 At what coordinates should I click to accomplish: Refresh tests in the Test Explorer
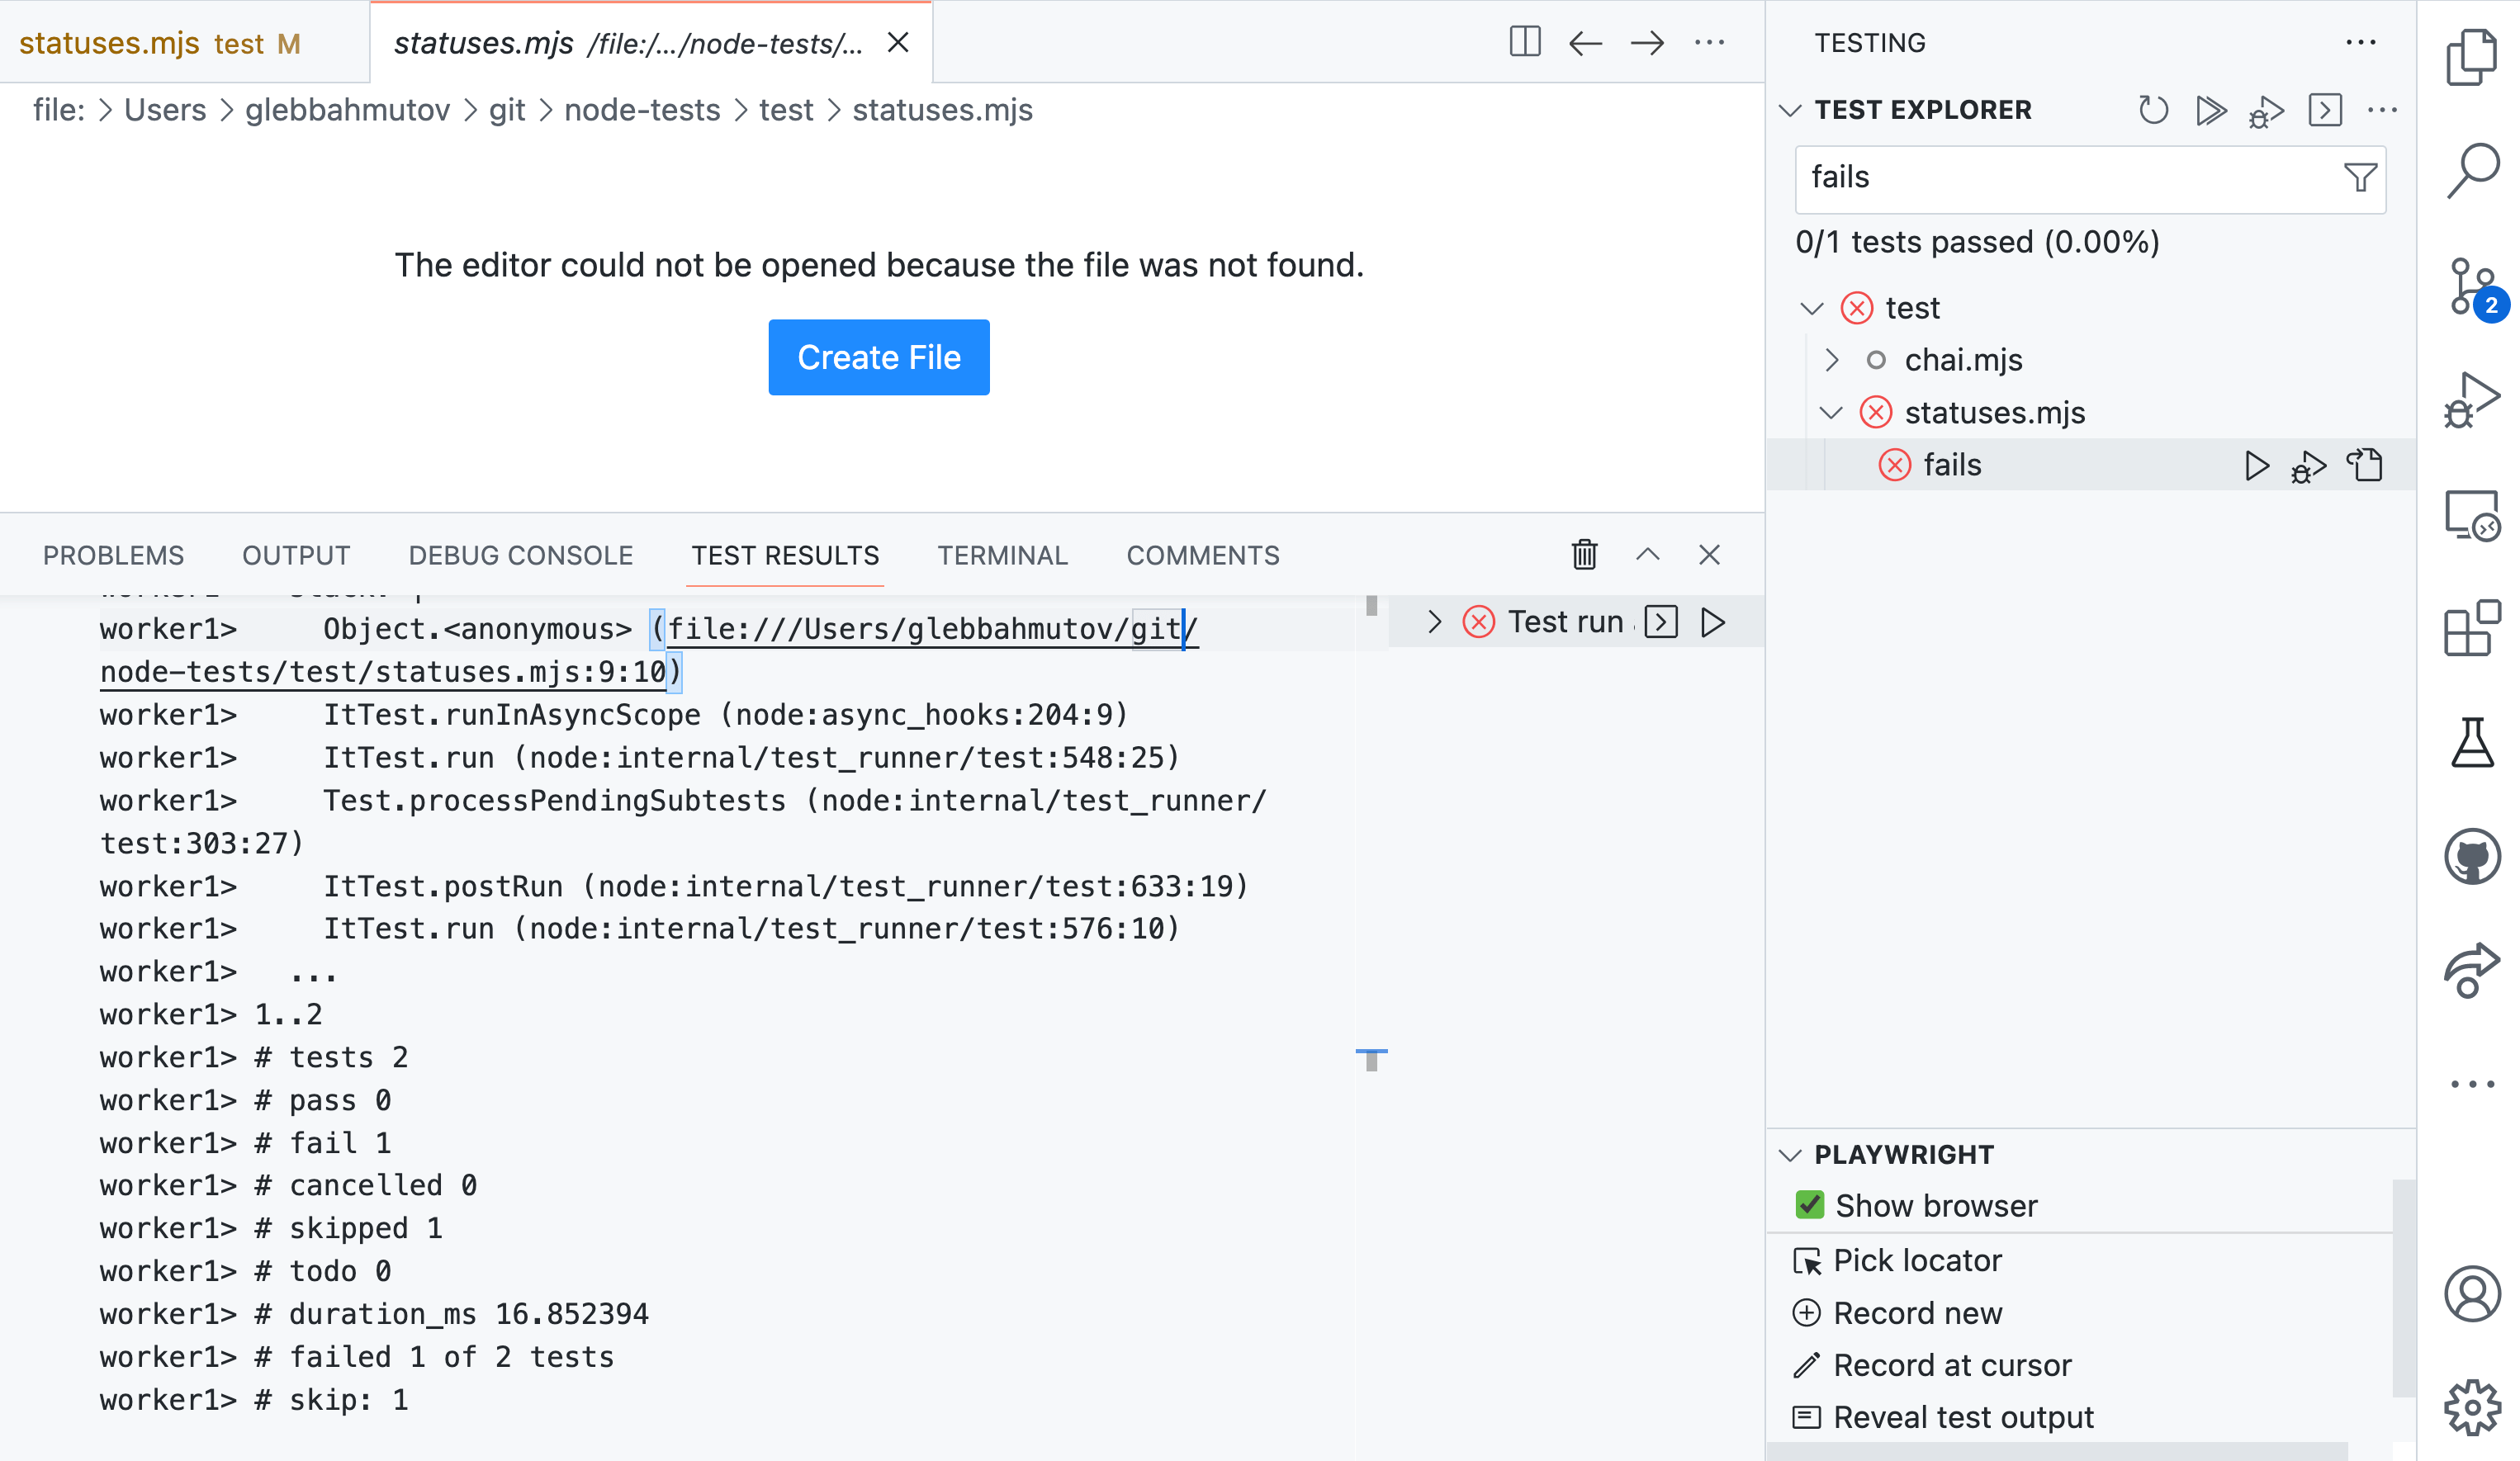coord(2154,110)
